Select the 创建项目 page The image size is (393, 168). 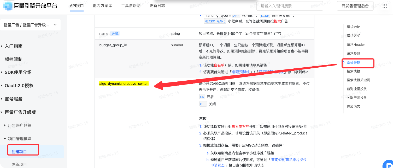[19, 152]
